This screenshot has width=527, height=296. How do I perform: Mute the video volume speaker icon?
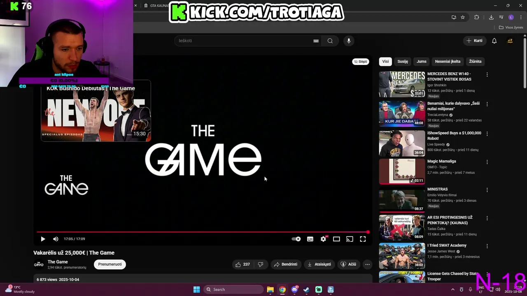point(56,239)
